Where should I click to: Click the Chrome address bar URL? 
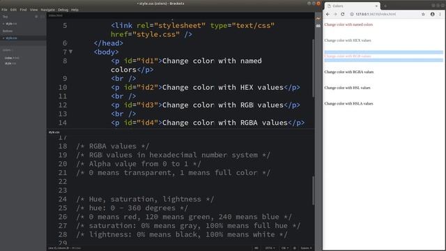pos(376,14)
